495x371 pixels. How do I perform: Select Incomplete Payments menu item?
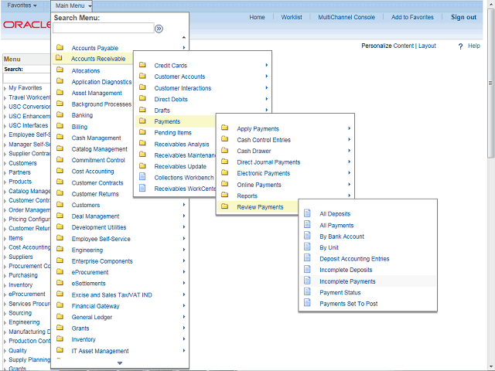tap(347, 281)
